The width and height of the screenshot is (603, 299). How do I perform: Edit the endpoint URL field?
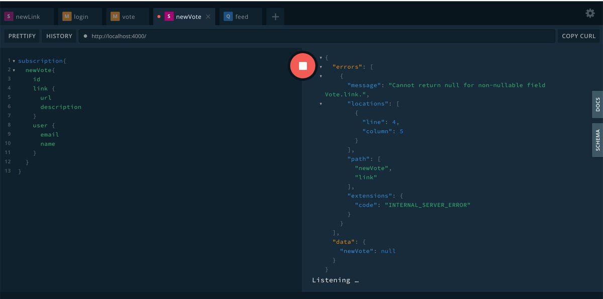(317, 36)
